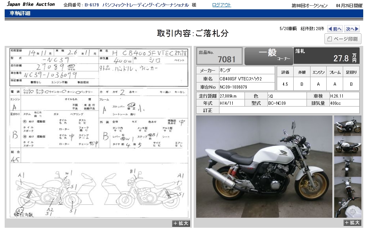
Task: Click the 落札 27.8万円 price box
Action: [326, 56]
